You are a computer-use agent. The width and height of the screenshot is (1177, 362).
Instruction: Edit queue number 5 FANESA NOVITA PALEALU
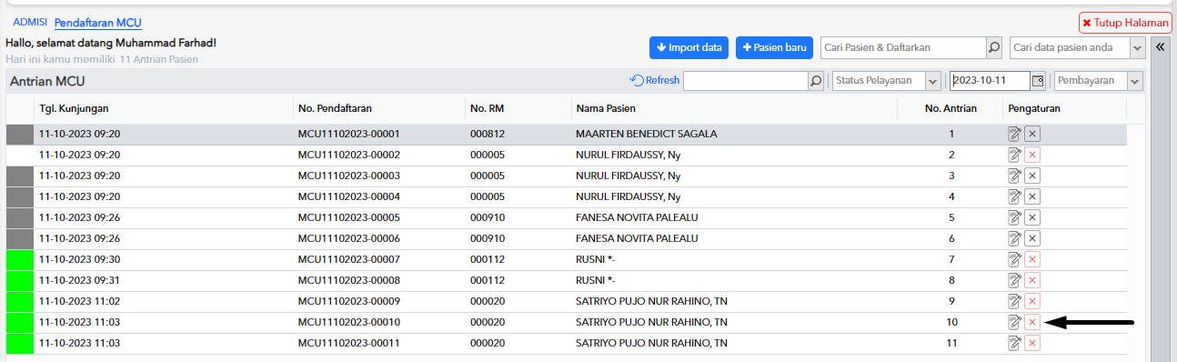(1014, 217)
